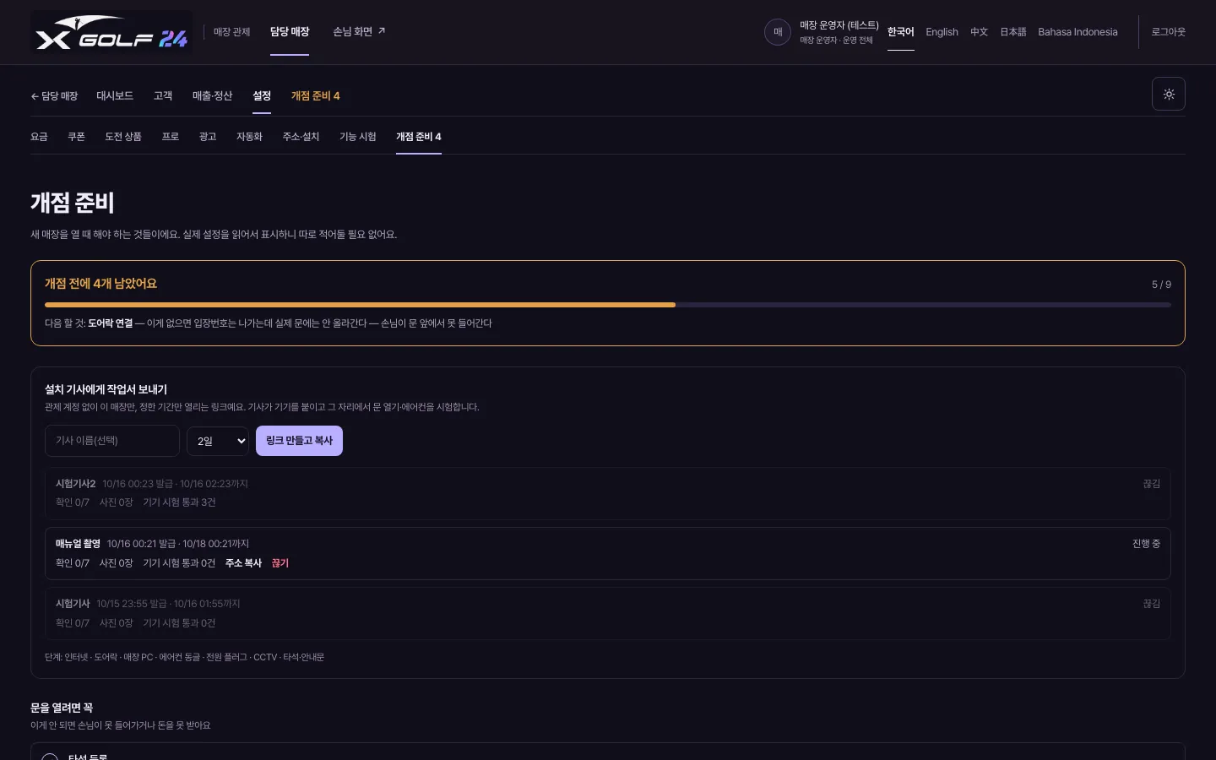
Task: Switch language to Bahasa Indonesia
Action: tap(1078, 32)
